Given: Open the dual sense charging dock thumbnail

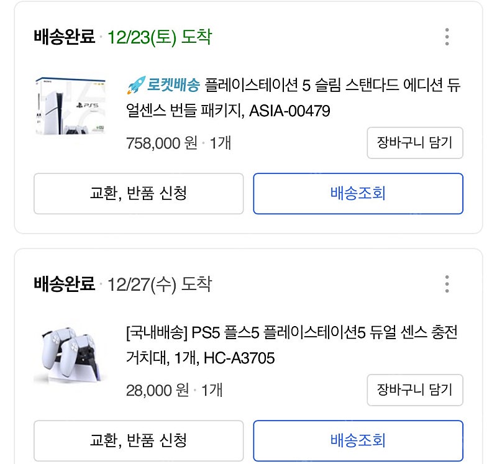Looking at the screenshot, I should (x=70, y=353).
